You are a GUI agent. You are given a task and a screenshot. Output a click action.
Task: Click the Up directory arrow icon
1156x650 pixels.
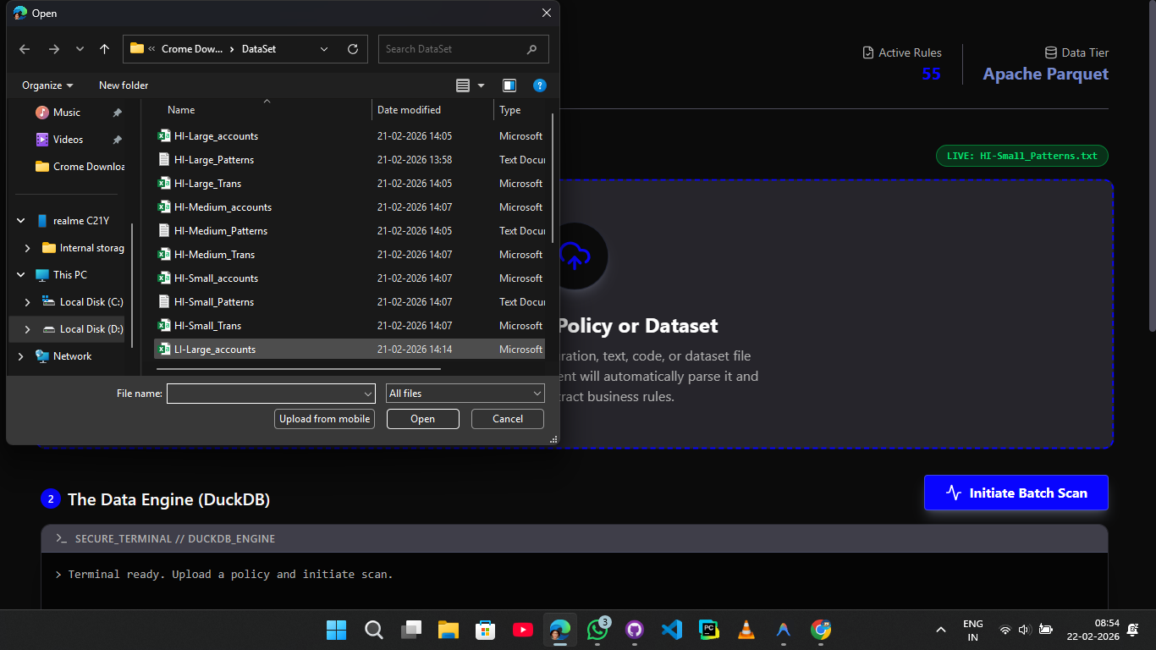tap(104, 49)
